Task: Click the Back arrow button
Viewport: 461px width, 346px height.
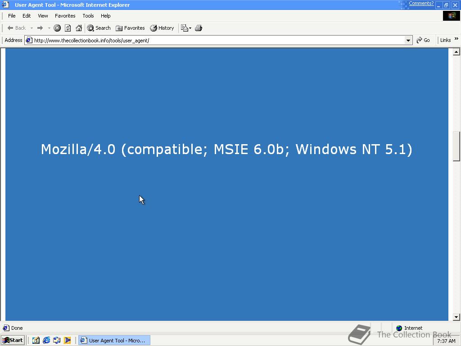Action: (17, 28)
